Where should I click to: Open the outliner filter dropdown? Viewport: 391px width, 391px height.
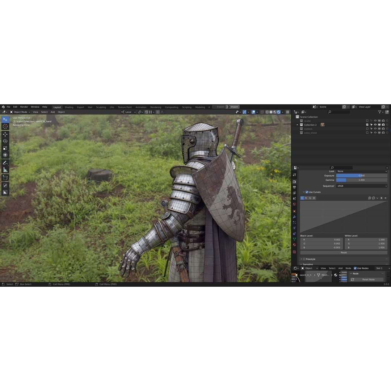click(380, 112)
